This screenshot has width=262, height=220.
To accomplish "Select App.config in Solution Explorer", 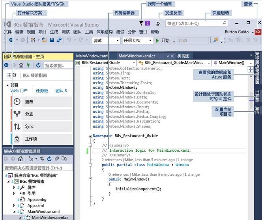I will [x=37, y=199].
